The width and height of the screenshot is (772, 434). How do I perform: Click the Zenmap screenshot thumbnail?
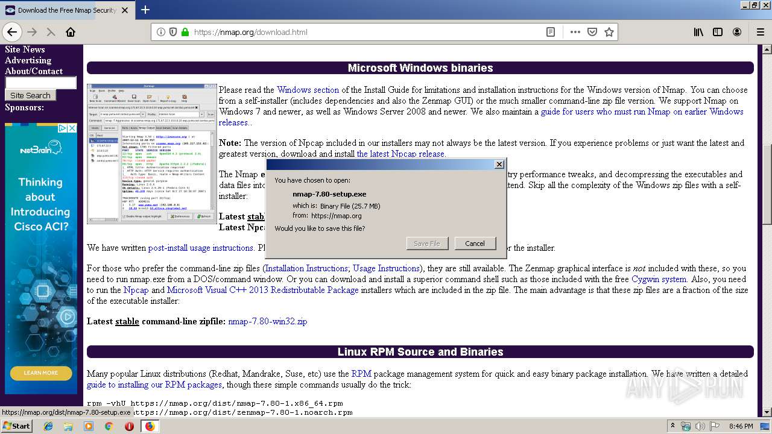[x=151, y=154]
